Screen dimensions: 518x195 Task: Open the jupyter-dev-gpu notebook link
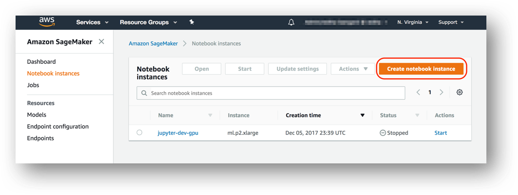(178, 133)
